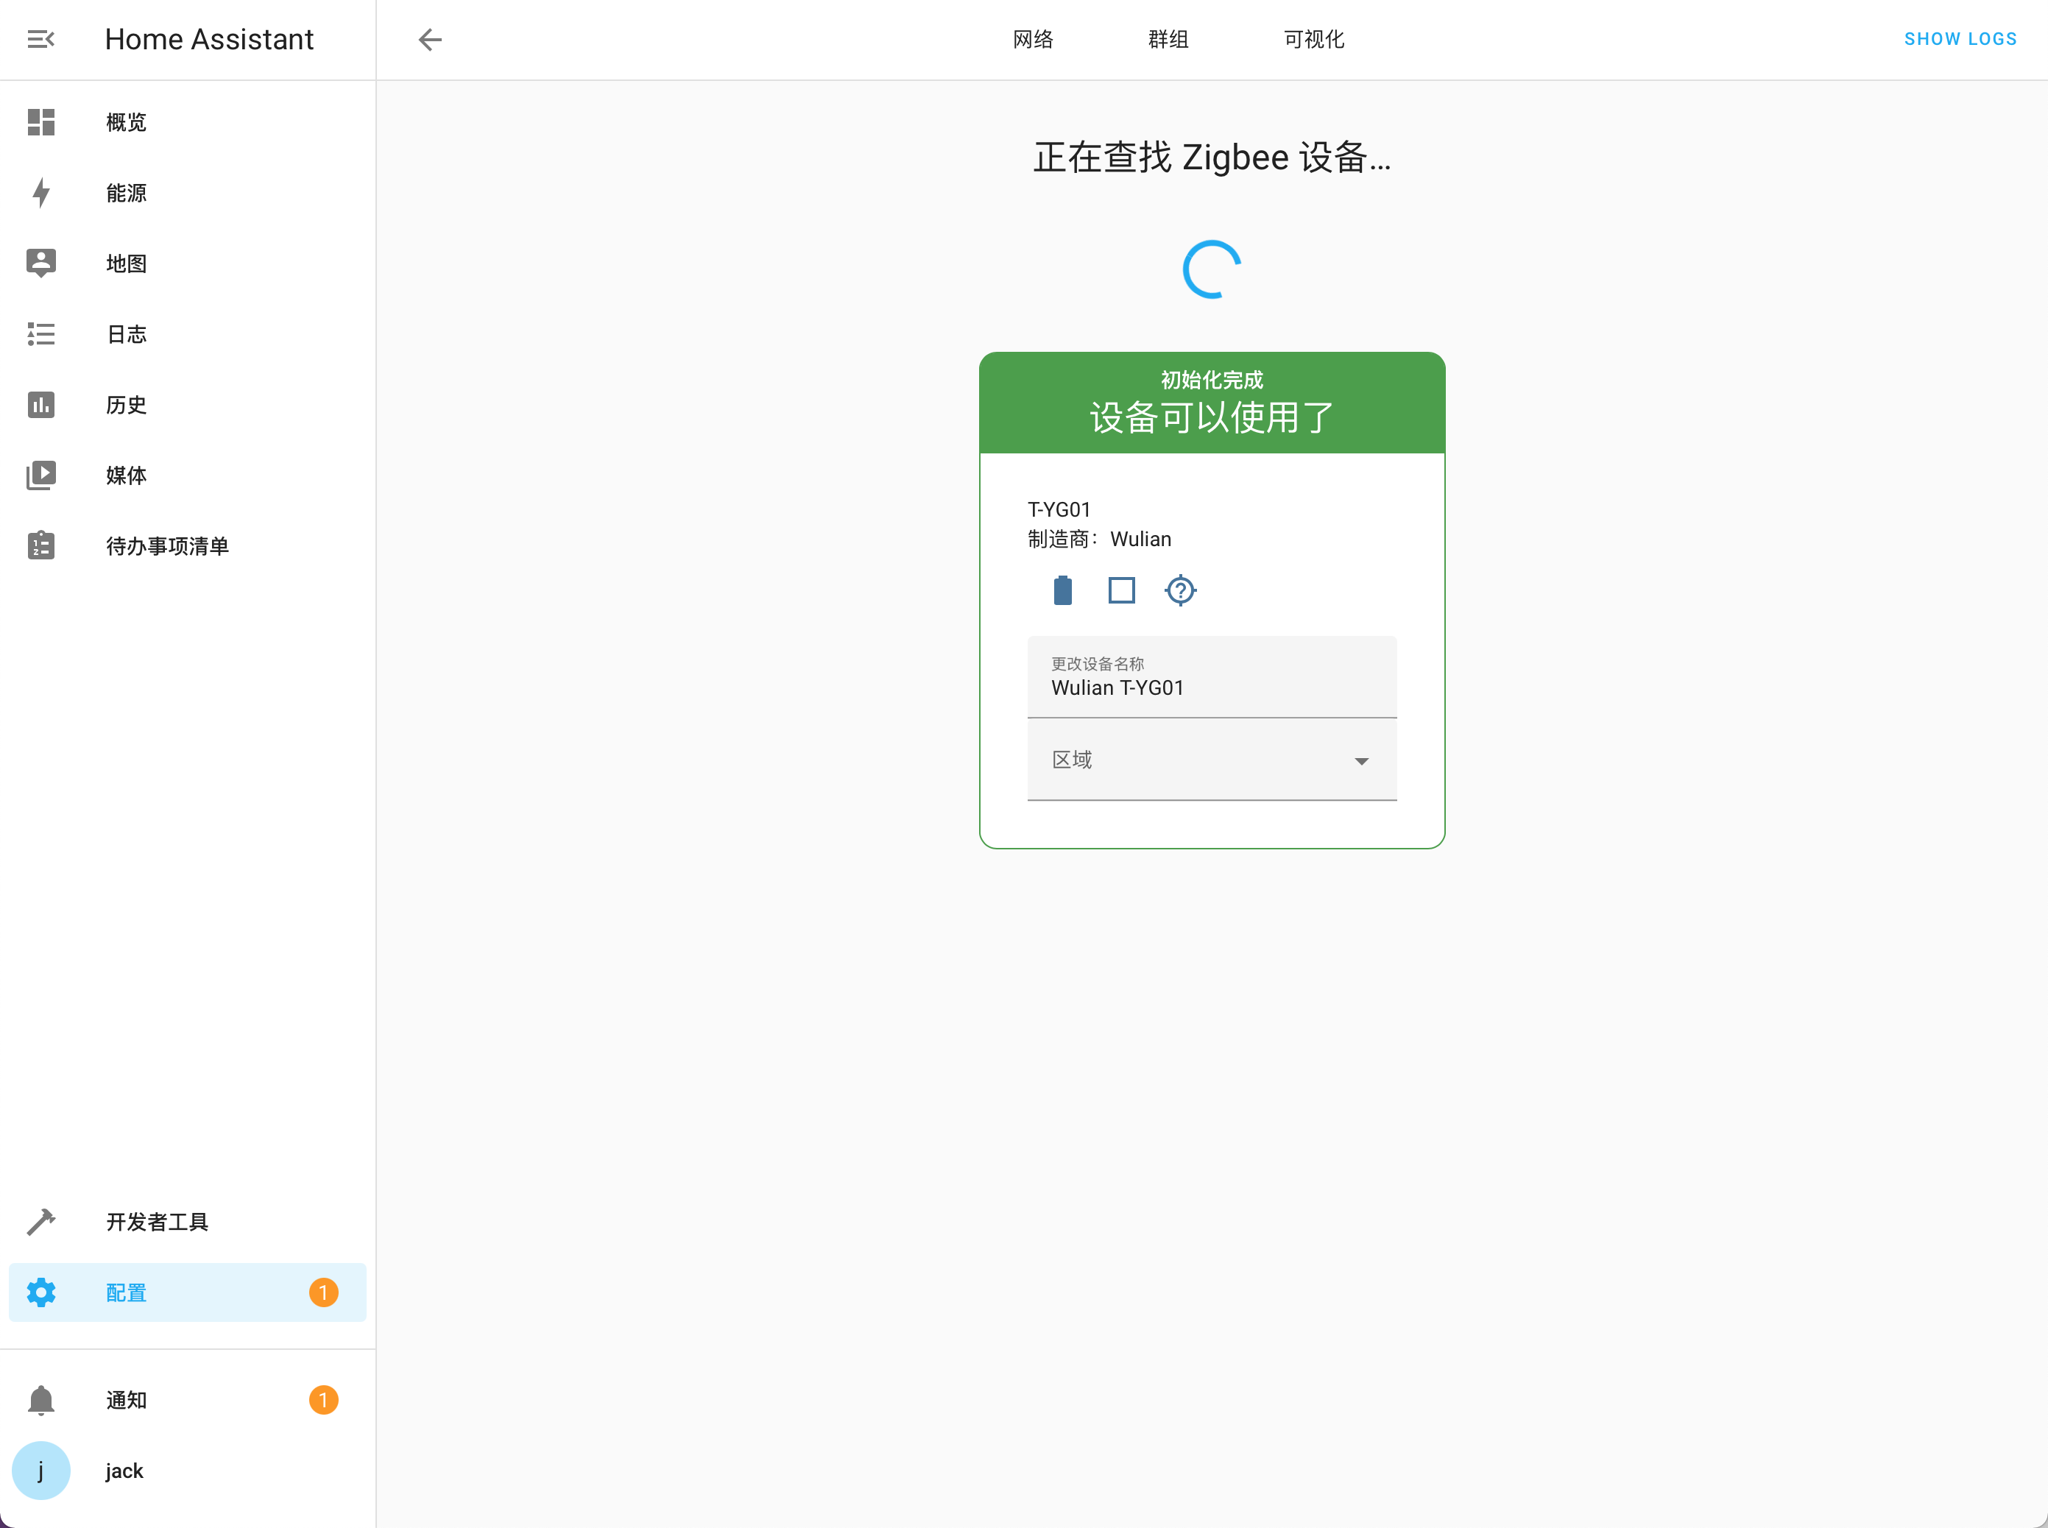Viewport: 2048px width, 1528px height.
Task: Switch to the 网络 network tab
Action: (x=1034, y=39)
